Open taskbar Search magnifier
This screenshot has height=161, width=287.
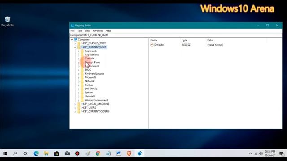(x=15, y=153)
